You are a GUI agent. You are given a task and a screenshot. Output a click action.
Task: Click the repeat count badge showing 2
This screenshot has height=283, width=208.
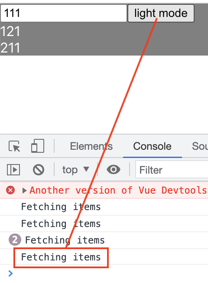(x=15, y=240)
